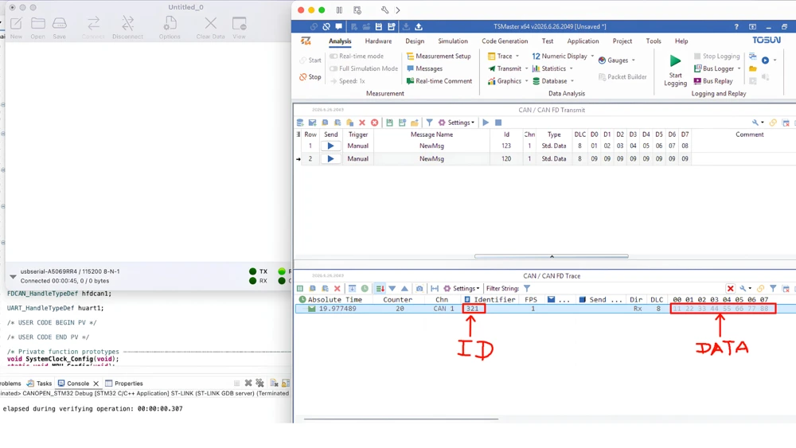Click the Disconnect button in serial tool

click(x=127, y=27)
